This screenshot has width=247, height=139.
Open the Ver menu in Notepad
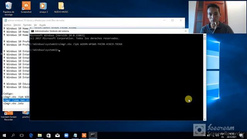[x=35, y=25]
